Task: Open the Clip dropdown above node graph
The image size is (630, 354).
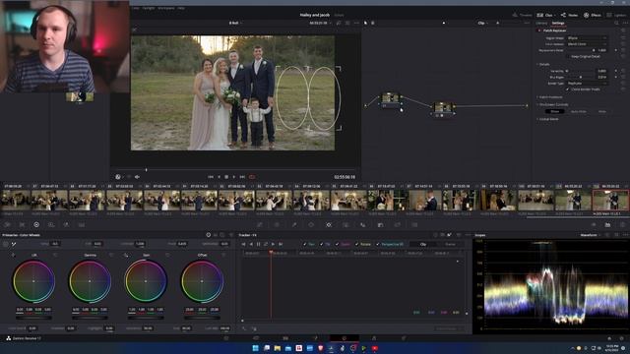Action: [x=483, y=24]
